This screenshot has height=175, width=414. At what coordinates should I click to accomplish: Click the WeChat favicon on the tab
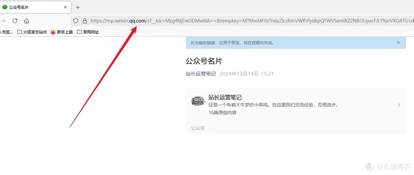pyautogui.click(x=5, y=7)
